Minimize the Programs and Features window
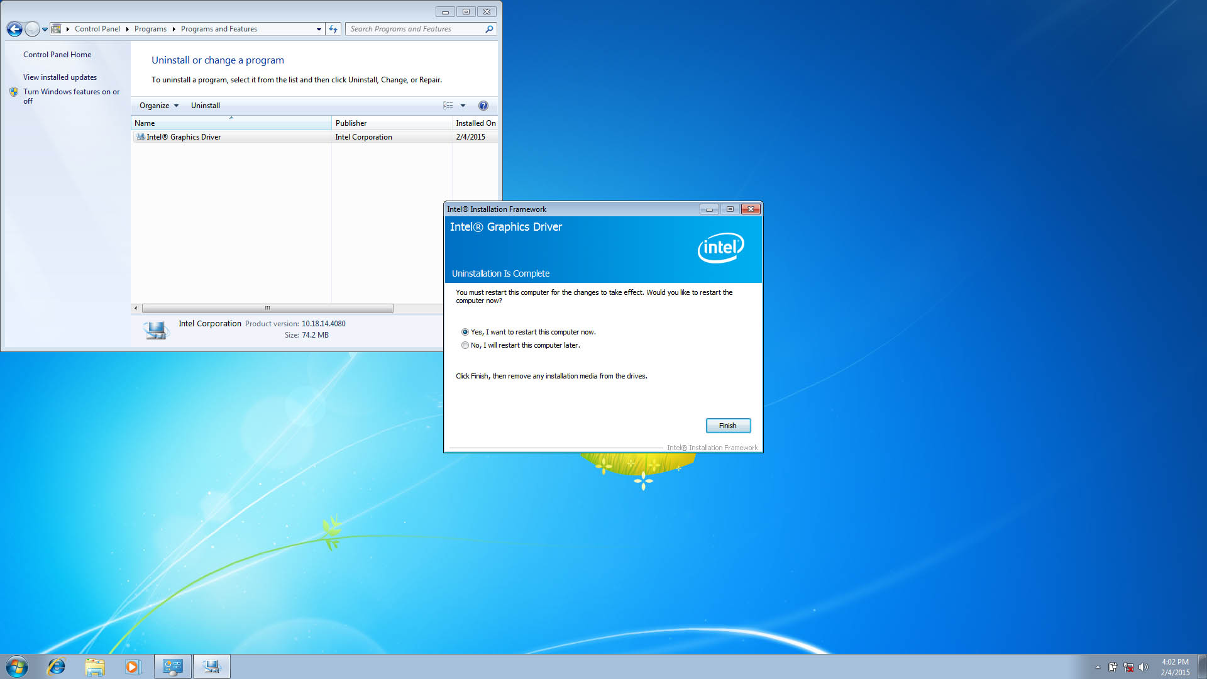This screenshot has height=679, width=1207. (x=445, y=12)
